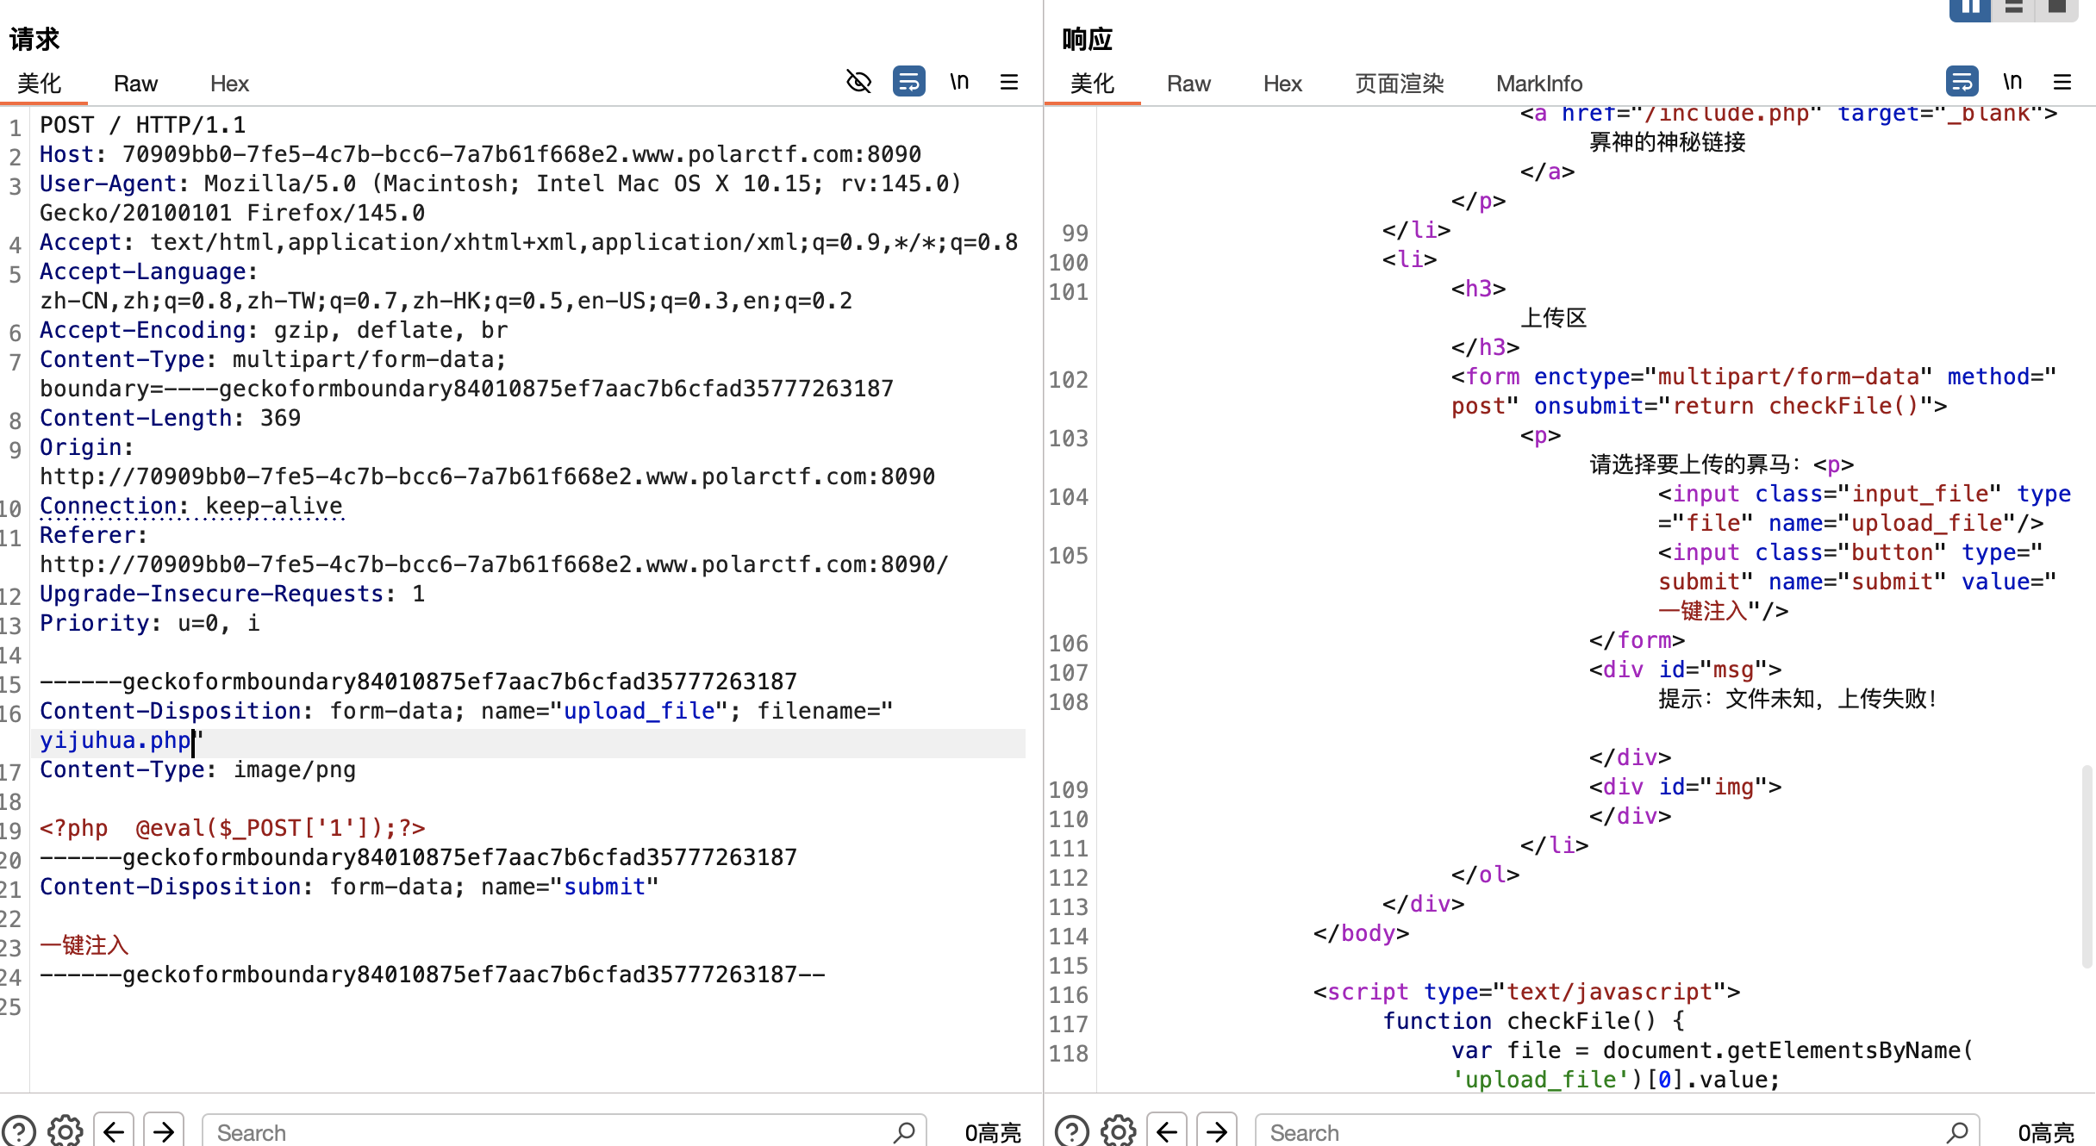This screenshot has width=2096, height=1146.
Task: Select the MarkInfo response tab
Action: coord(1538,84)
